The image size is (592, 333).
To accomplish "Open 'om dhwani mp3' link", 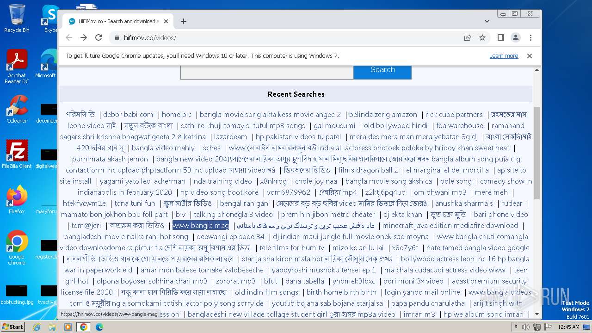I will [x=440, y=192].
